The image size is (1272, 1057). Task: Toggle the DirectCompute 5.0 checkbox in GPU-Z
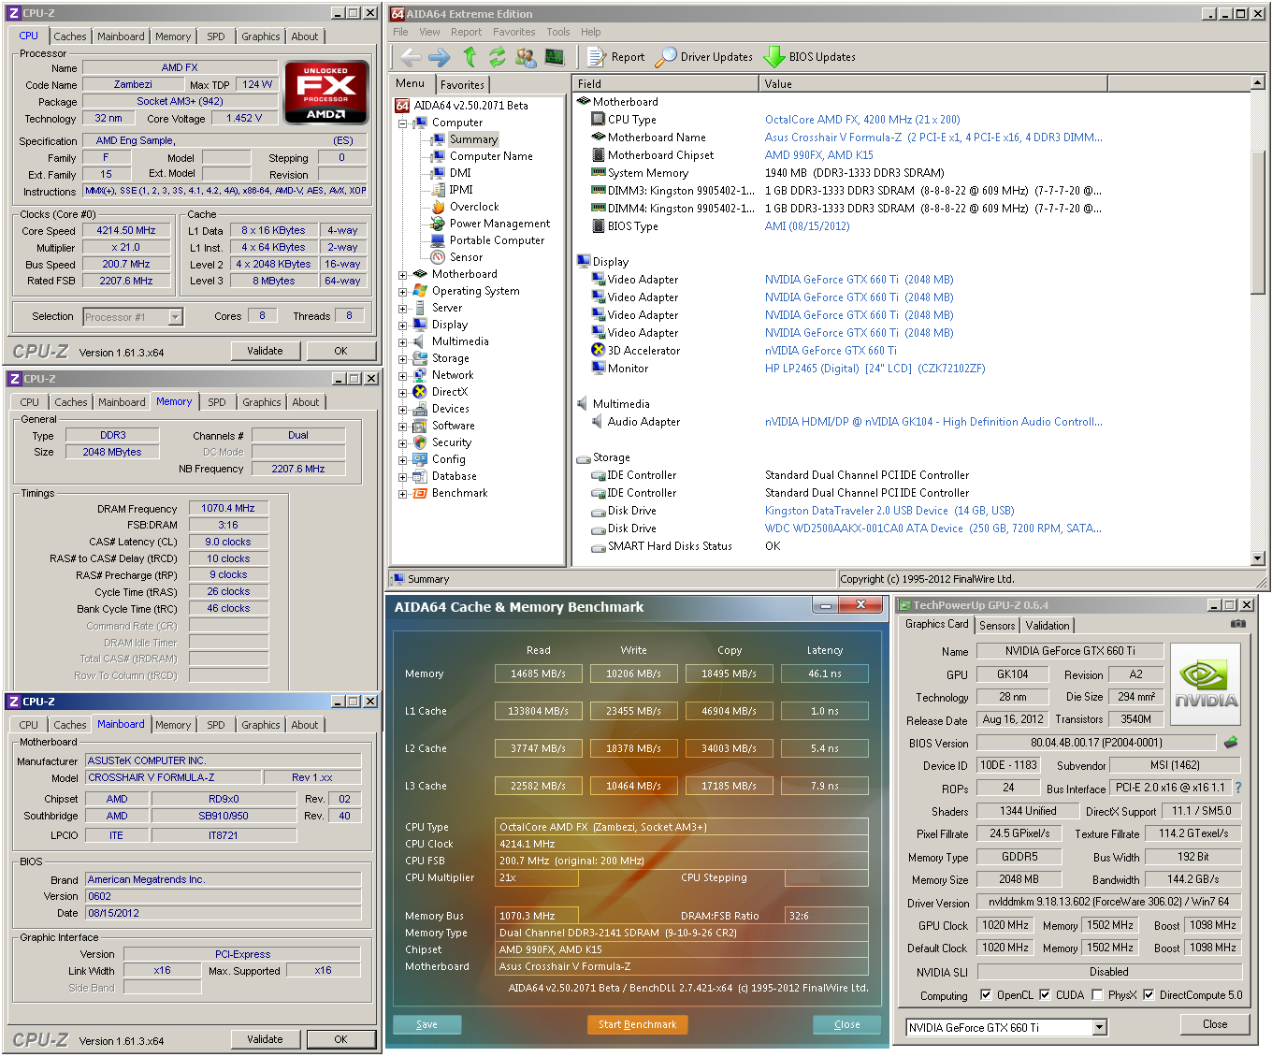pyautogui.click(x=1149, y=995)
